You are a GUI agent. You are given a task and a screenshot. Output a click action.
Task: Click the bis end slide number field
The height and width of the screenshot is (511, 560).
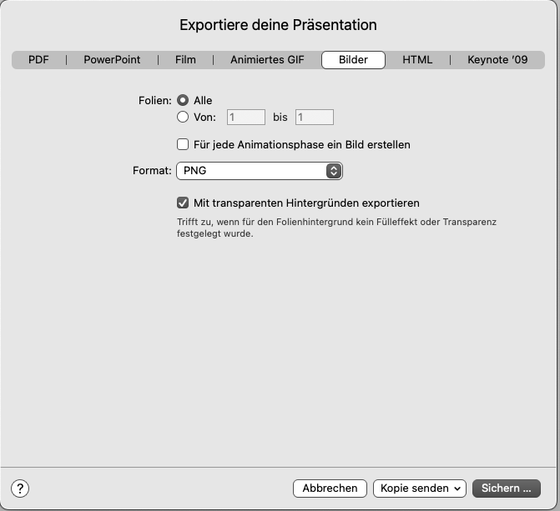click(x=314, y=118)
